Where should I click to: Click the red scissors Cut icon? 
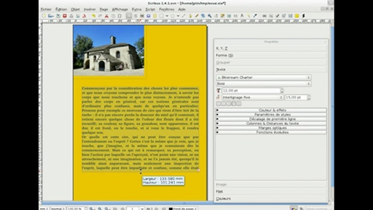pyautogui.click(x=106, y=16)
